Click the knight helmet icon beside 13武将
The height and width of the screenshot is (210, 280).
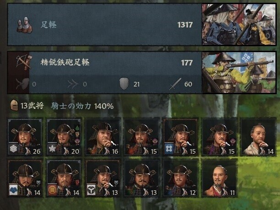click(14, 105)
